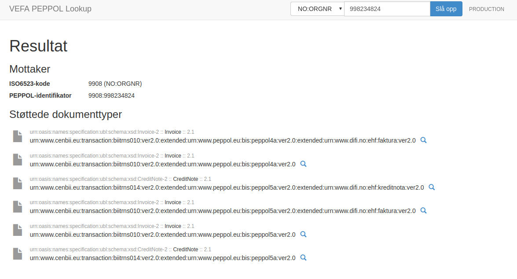Click the last peppol5a CreditNote identifier text

tap(162, 258)
